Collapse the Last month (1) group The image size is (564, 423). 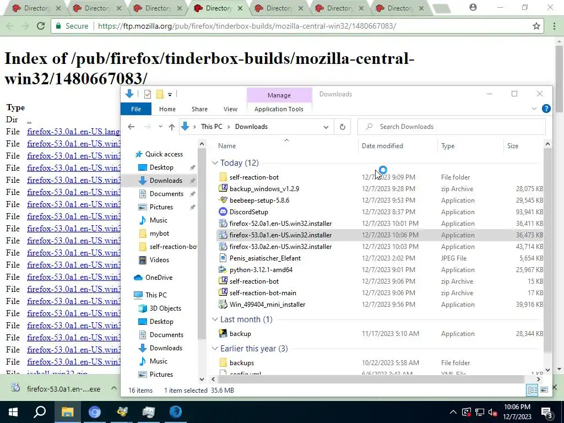215,319
